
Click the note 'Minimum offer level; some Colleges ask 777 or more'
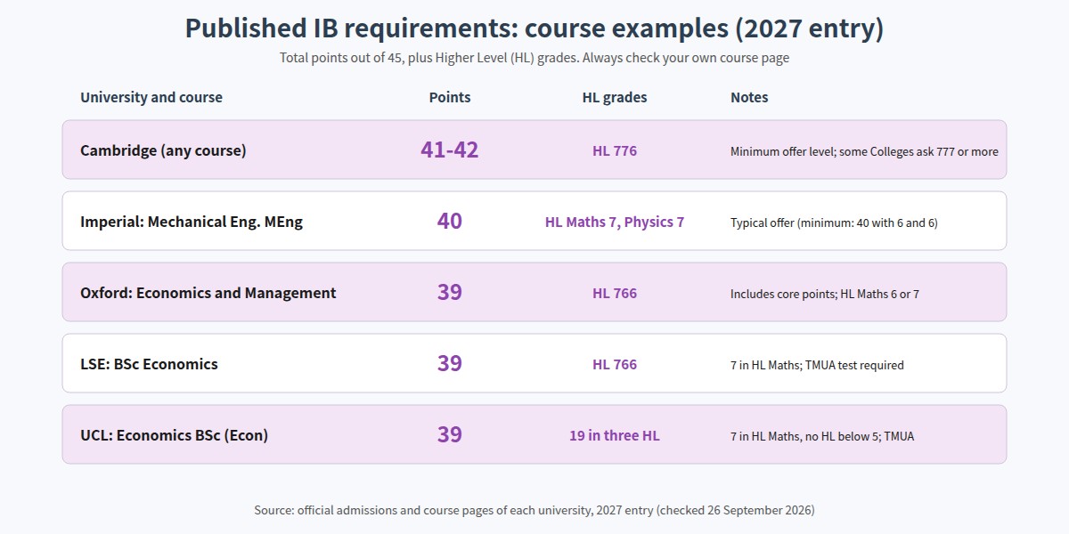864,151
